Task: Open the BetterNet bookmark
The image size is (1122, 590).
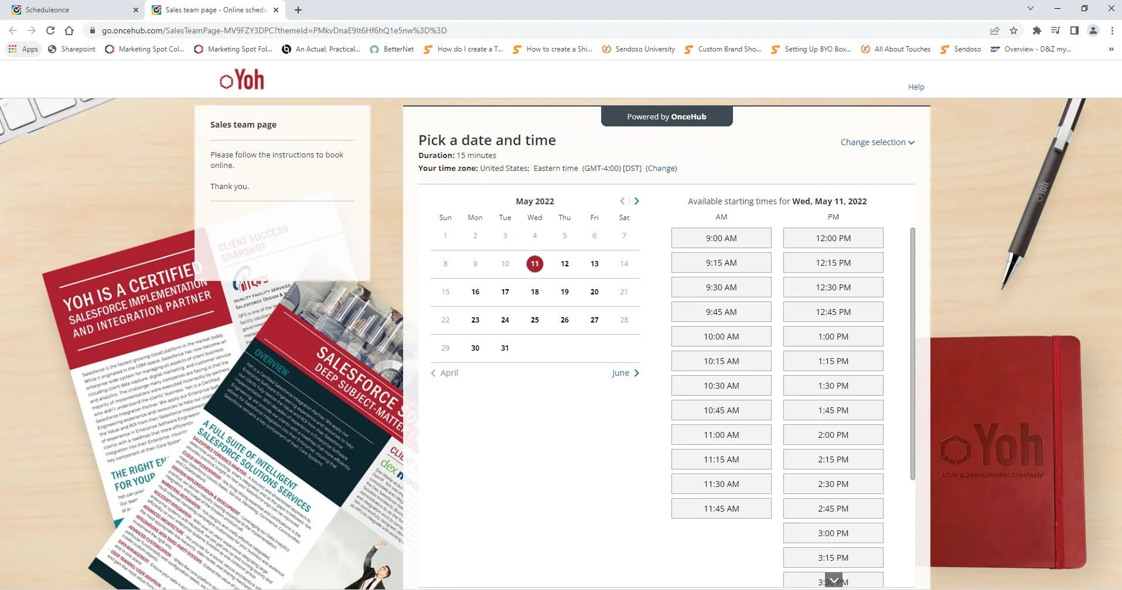Action: tap(391, 49)
